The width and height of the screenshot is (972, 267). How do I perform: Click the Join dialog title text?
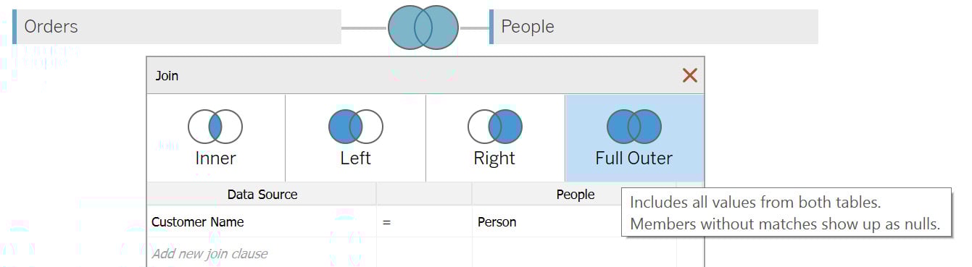167,75
